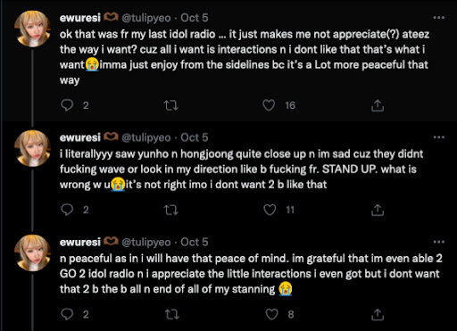This screenshot has height=331, width=457.
Task: View avatar thumbnail of the third tweet
Action: pos(32,252)
